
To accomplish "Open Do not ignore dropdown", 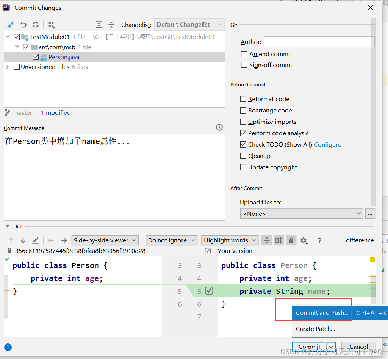I will pyautogui.click(x=172, y=240).
